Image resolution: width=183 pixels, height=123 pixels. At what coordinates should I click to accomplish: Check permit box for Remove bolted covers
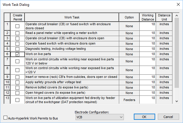18,88
